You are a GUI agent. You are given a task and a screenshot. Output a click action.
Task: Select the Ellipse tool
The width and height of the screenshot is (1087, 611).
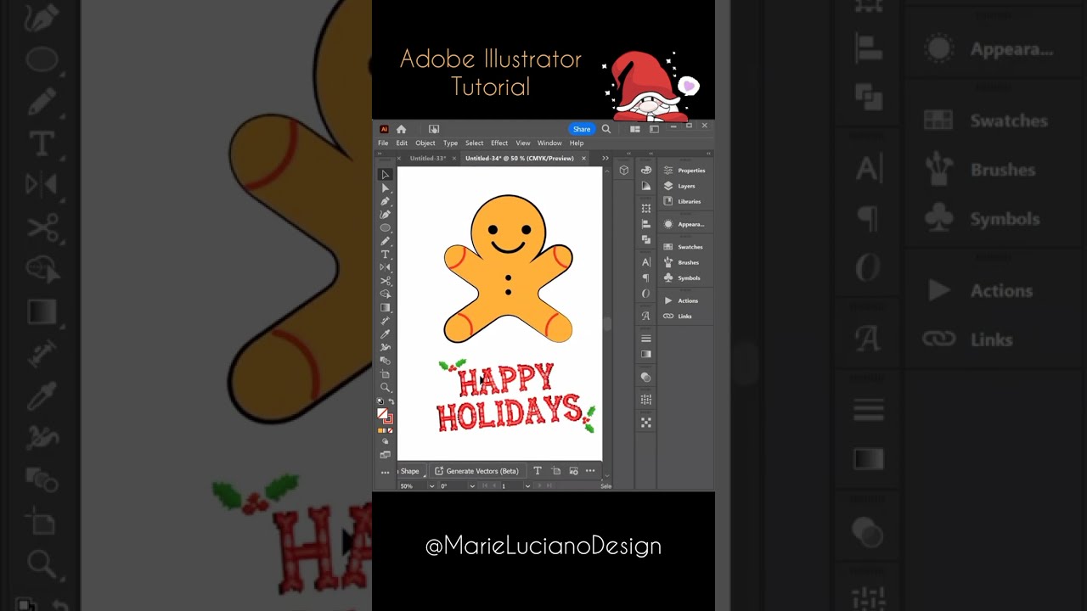385,227
